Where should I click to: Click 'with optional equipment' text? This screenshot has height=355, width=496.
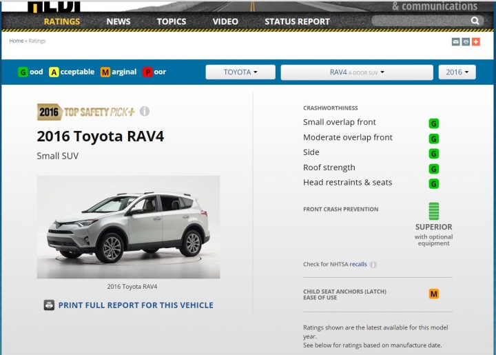[x=434, y=240]
